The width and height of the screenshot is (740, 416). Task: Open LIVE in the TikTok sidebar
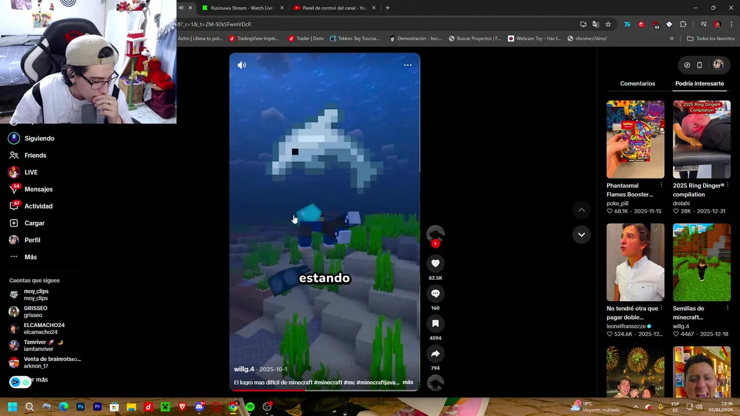24,172
